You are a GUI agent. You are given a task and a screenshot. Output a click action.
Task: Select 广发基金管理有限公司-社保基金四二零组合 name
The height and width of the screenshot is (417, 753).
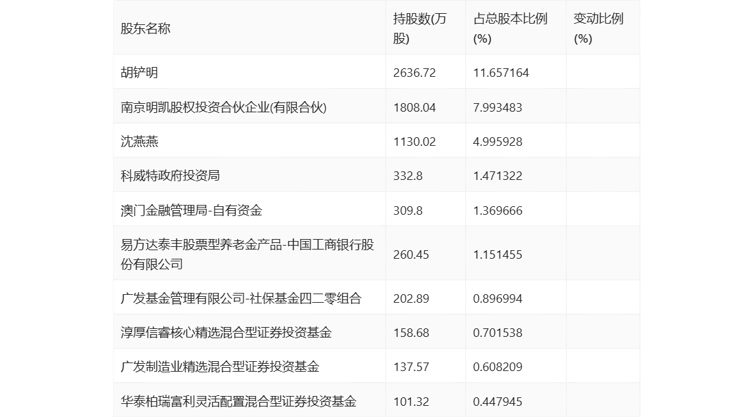coord(241,298)
